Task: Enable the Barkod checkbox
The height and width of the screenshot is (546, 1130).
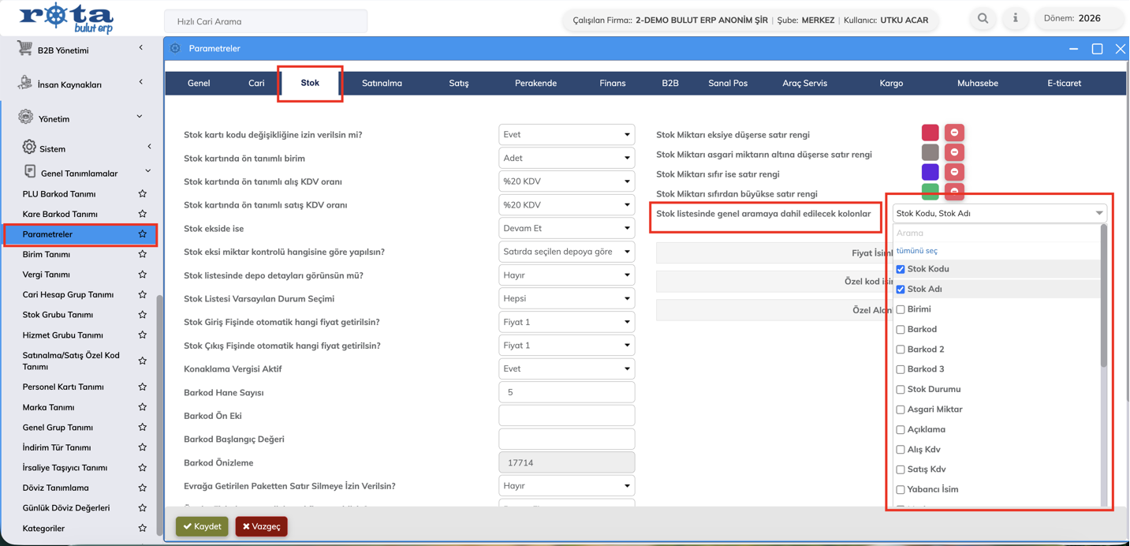Action: click(901, 330)
